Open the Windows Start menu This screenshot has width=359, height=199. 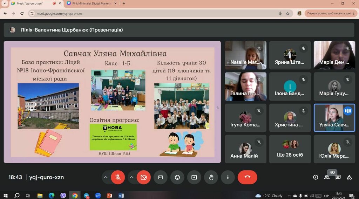pos(6,195)
